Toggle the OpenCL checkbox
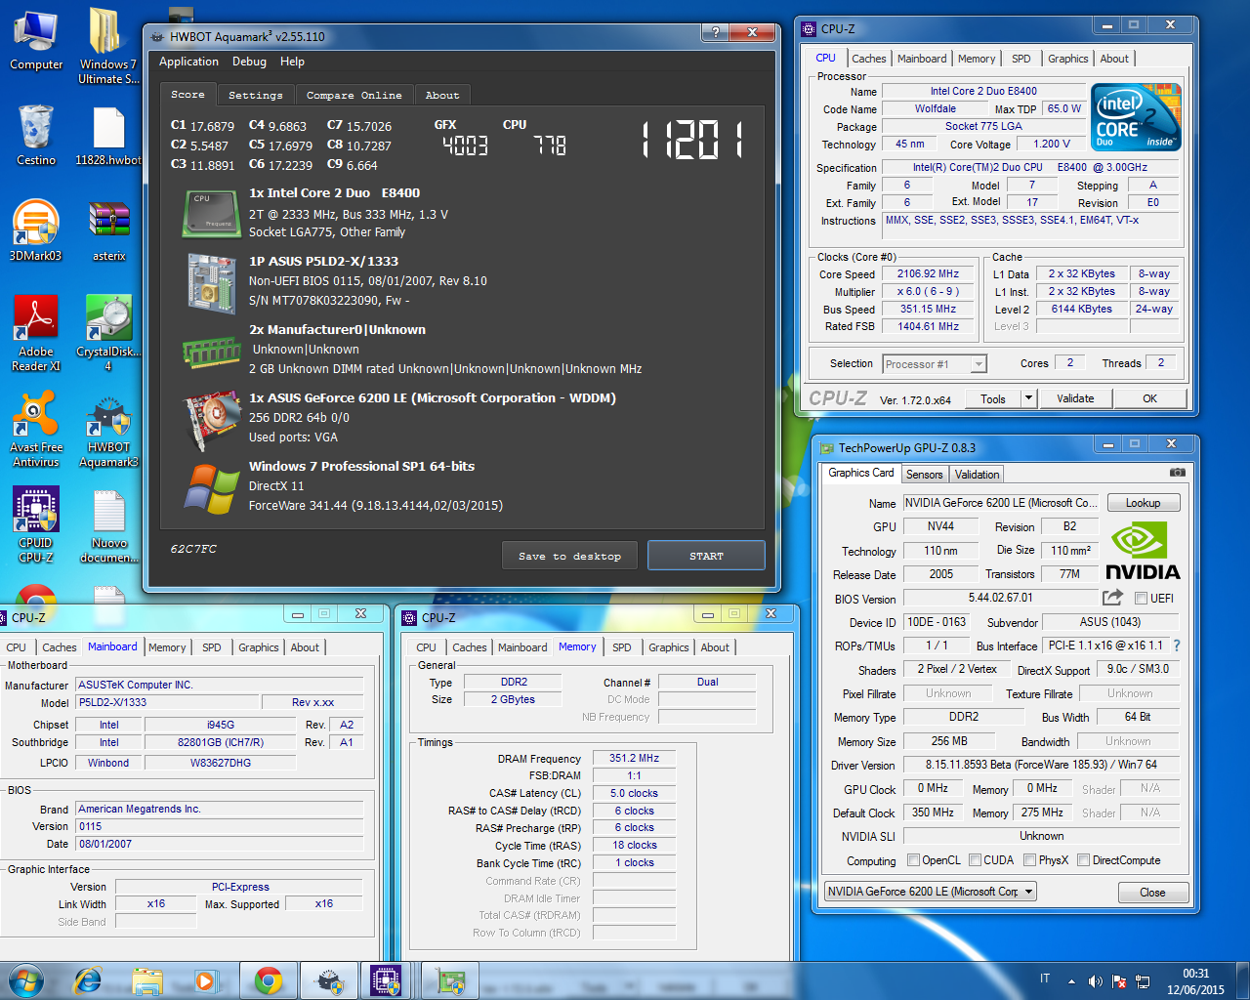This screenshot has height=1000, width=1250. pos(913,860)
